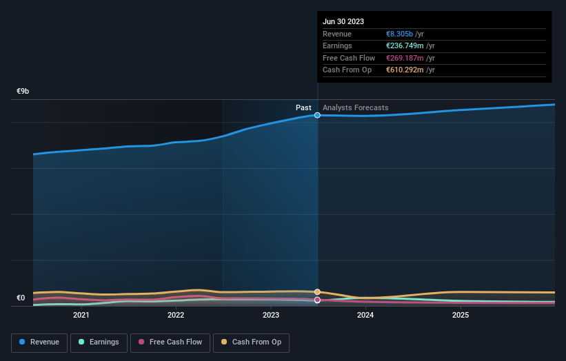
Task: Click the Analysts Forecasts label
Action: point(356,107)
